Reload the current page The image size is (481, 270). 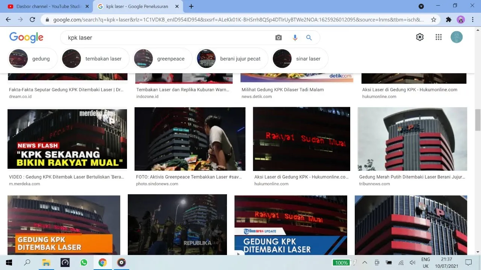pyautogui.click(x=32, y=19)
